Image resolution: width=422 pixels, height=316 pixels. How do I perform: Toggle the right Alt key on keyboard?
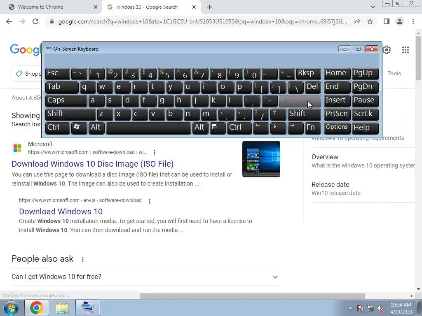[200, 128]
